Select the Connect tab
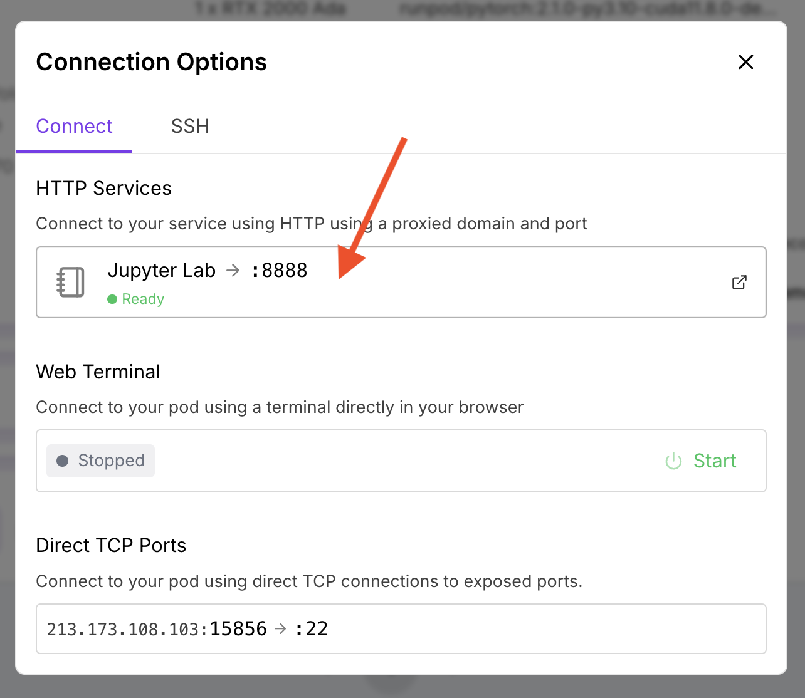The height and width of the screenshot is (698, 805). (74, 126)
